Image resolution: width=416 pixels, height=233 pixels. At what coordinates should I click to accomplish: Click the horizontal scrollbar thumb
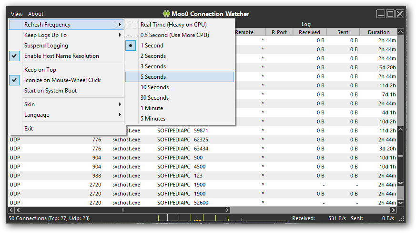(122, 210)
